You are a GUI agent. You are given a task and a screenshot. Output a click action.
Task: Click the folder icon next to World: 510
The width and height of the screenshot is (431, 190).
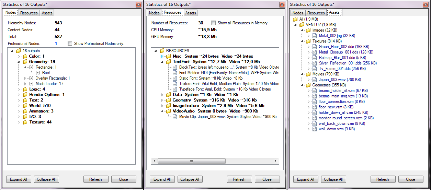(x=25, y=106)
